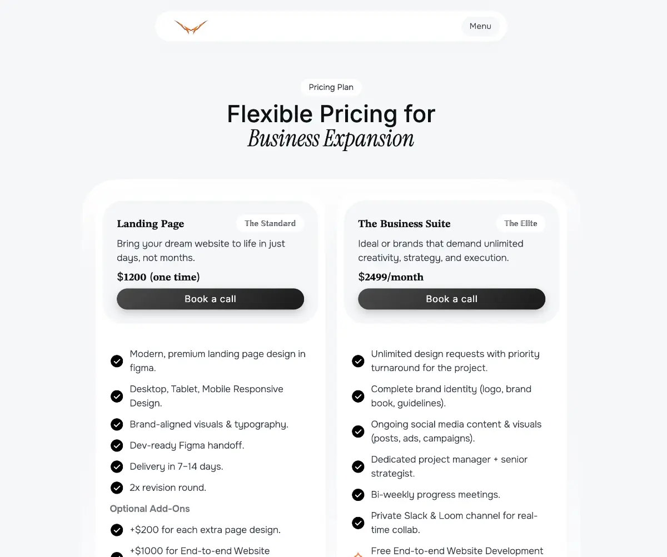Viewport: 667px width, 557px height.
Task: Click The Elite plan tag
Action: (x=520, y=223)
